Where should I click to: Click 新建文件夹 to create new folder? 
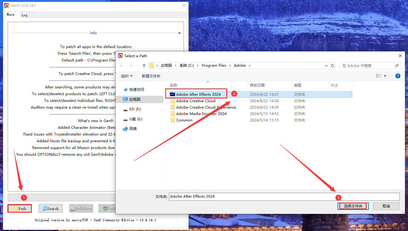[x=151, y=76]
